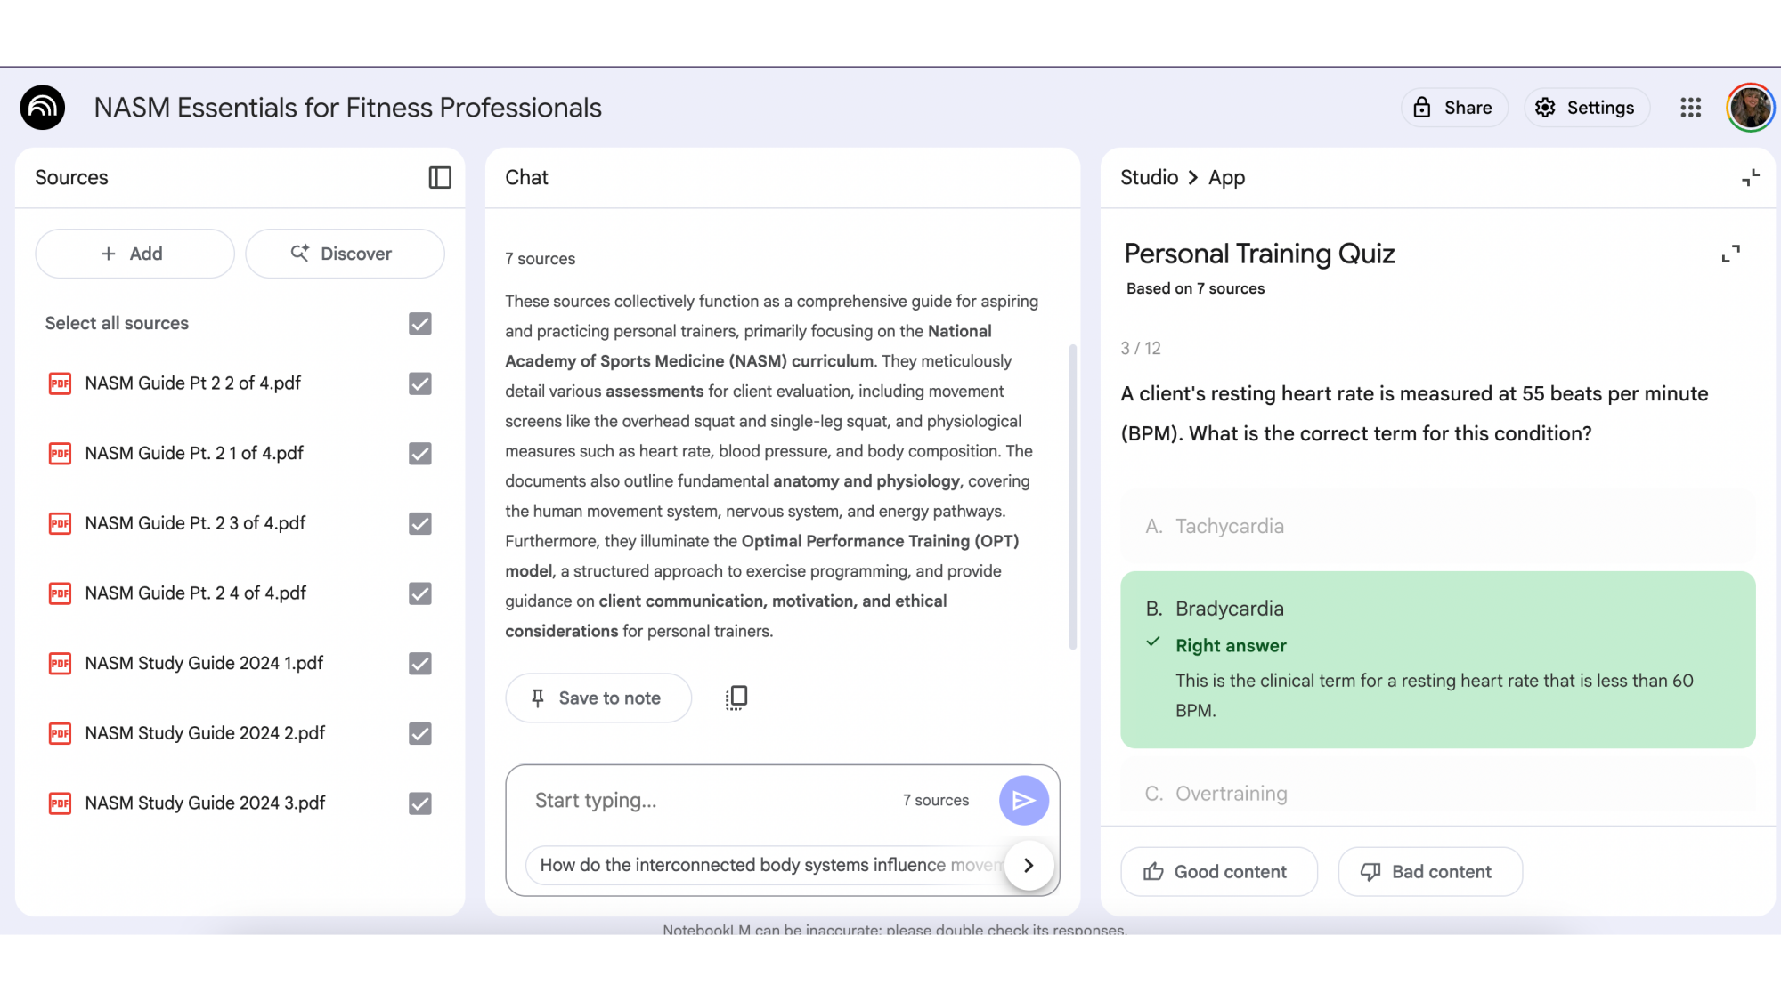
Task: Uncheck NASM Guide Pt. 2 4 of 4.pdf
Action: point(420,593)
